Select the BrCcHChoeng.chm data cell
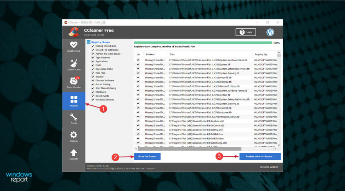Viewport: 345px width, 191px height. 198,143
